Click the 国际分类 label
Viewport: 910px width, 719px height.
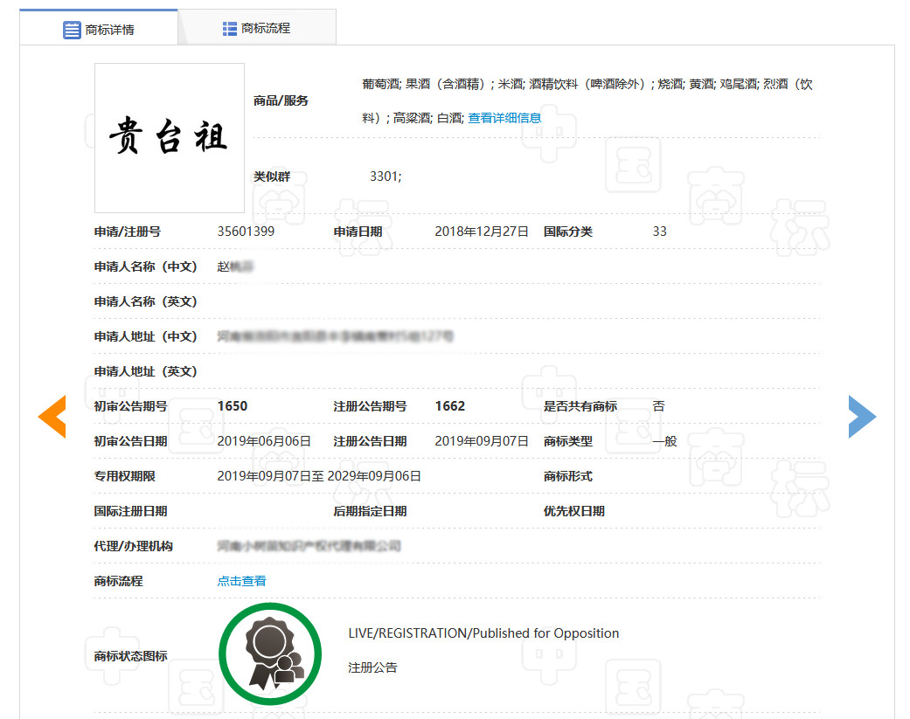pyautogui.click(x=567, y=232)
